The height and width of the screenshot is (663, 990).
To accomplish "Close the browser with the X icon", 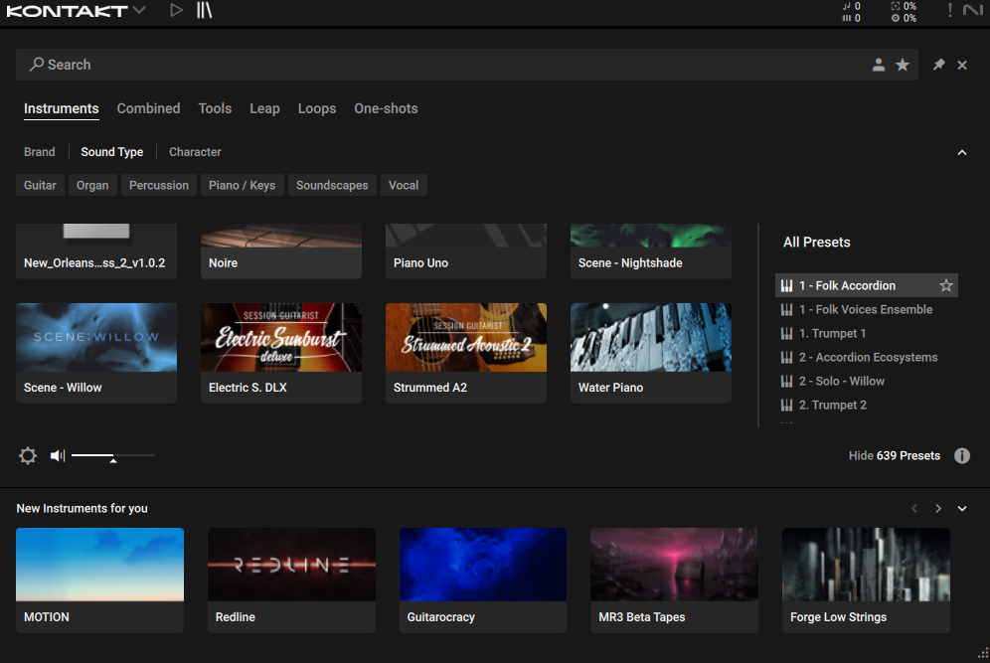I will [962, 65].
